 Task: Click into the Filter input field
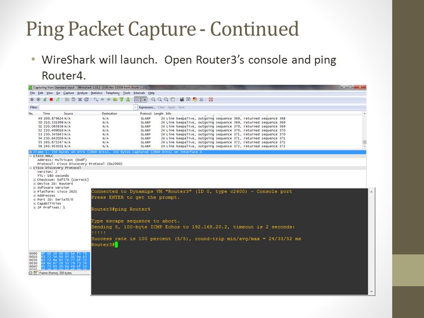click(x=87, y=107)
